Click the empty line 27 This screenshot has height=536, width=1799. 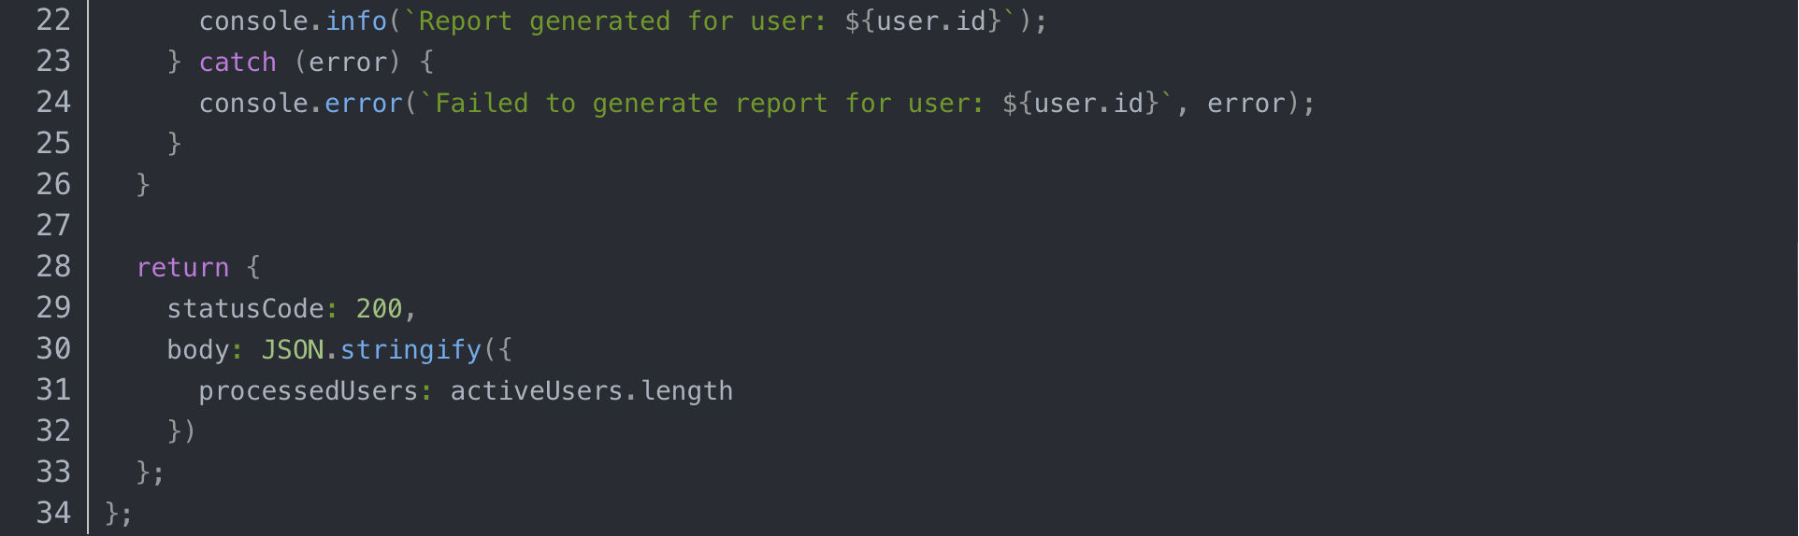point(561,226)
